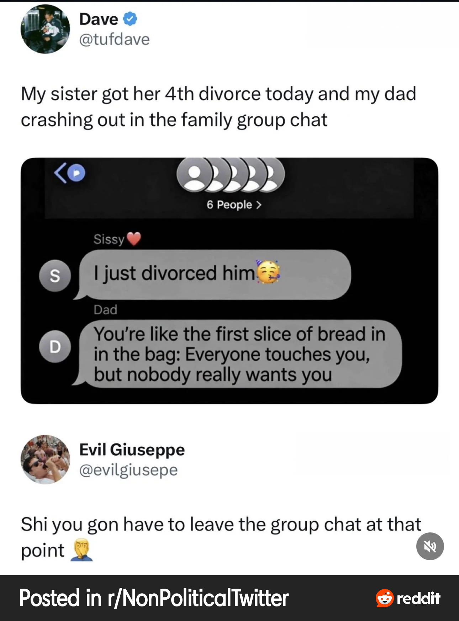Open the Evil Giuseppe display name link

pyautogui.click(x=132, y=450)
